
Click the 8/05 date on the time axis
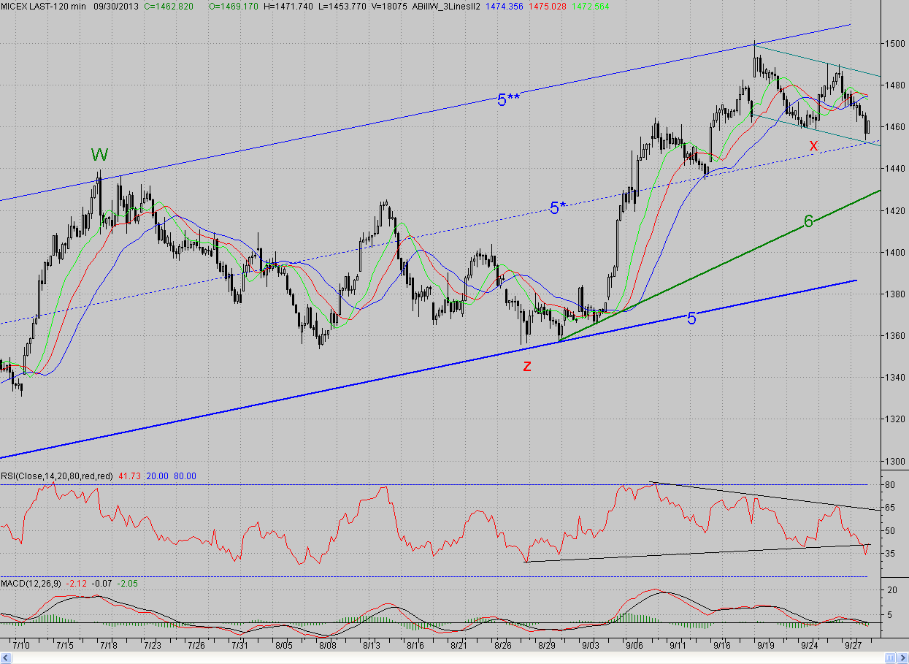284,646
